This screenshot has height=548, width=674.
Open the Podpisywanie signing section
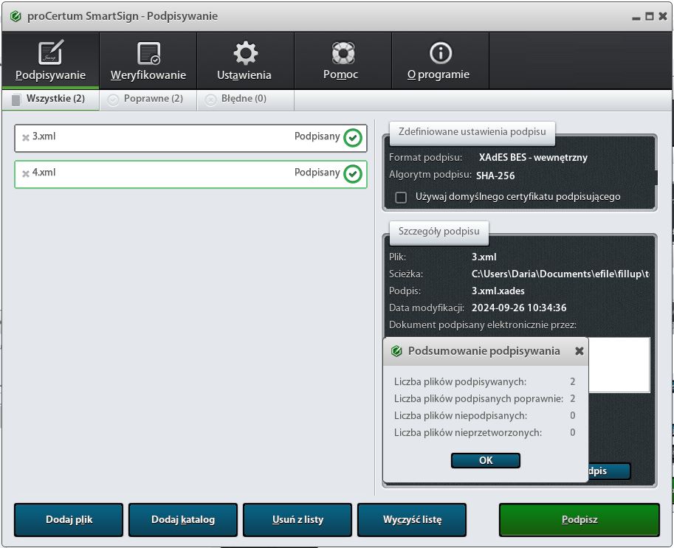(x=50, y=60)
